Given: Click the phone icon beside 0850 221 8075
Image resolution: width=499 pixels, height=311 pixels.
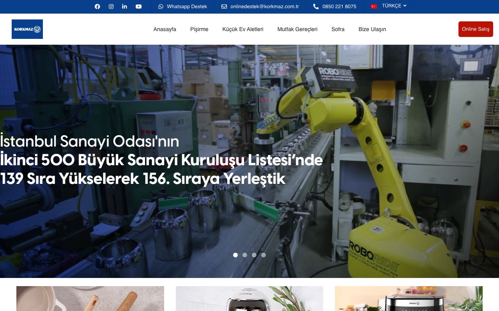Looking at the screenshot, I should click(316, 7).
